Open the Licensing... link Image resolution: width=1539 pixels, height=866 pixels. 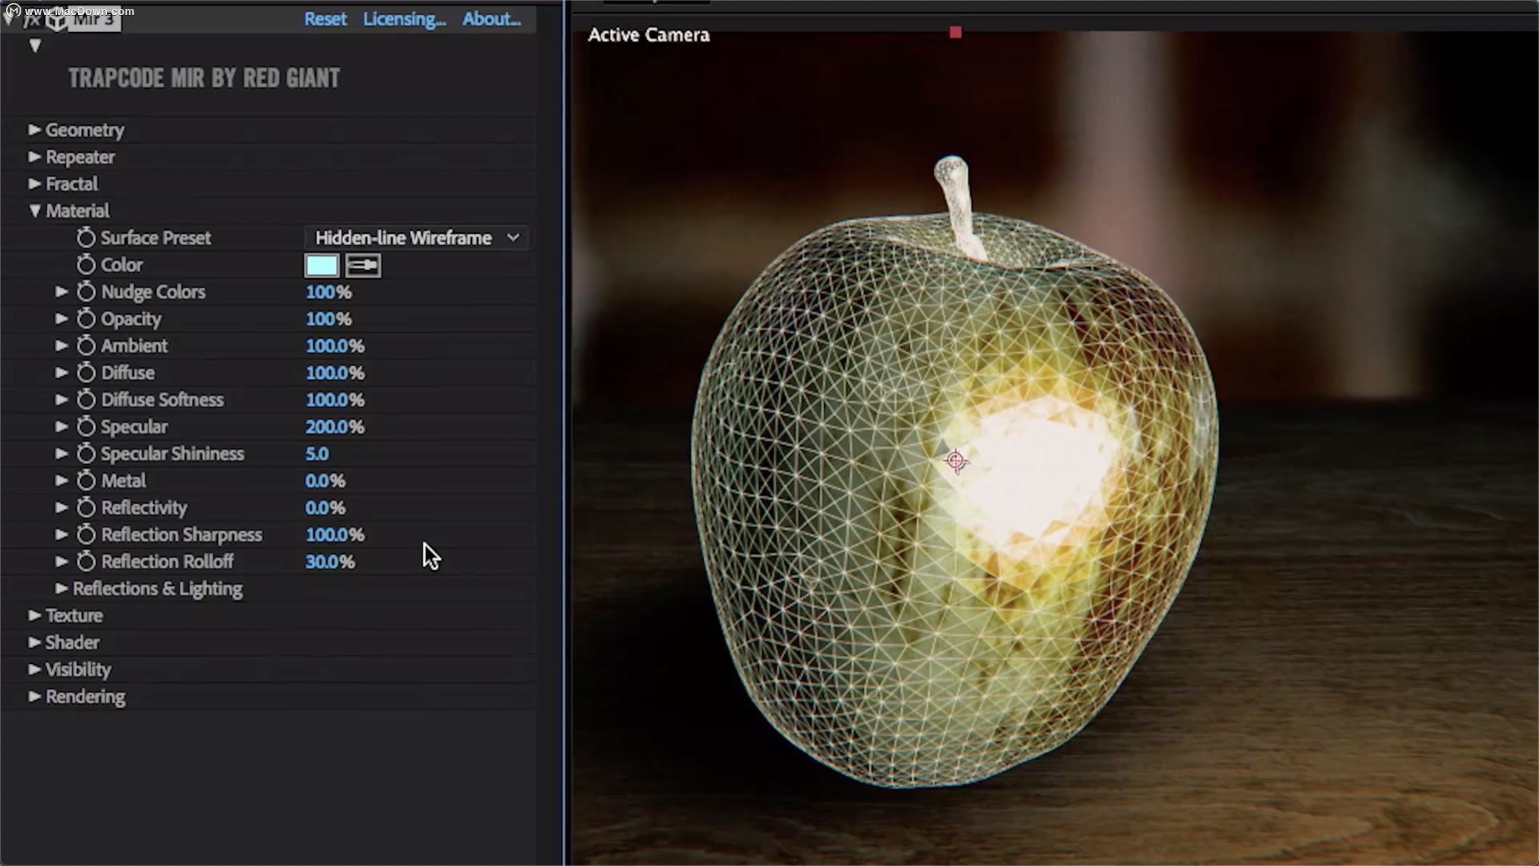pyautogui.click(x=404, y=19)
